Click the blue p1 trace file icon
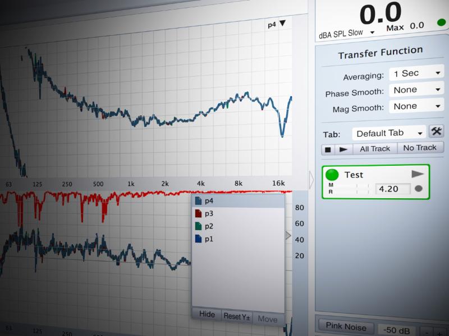Viewport: 449px width, 336px height. [198, 239]
